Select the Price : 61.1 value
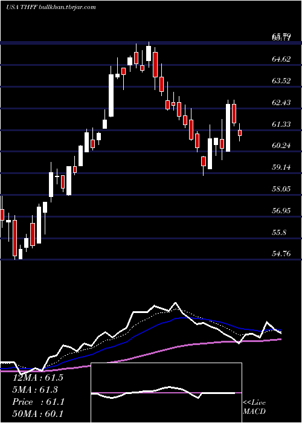The width and height of the screenshot is (302, 423). click(x=38, y=402)
